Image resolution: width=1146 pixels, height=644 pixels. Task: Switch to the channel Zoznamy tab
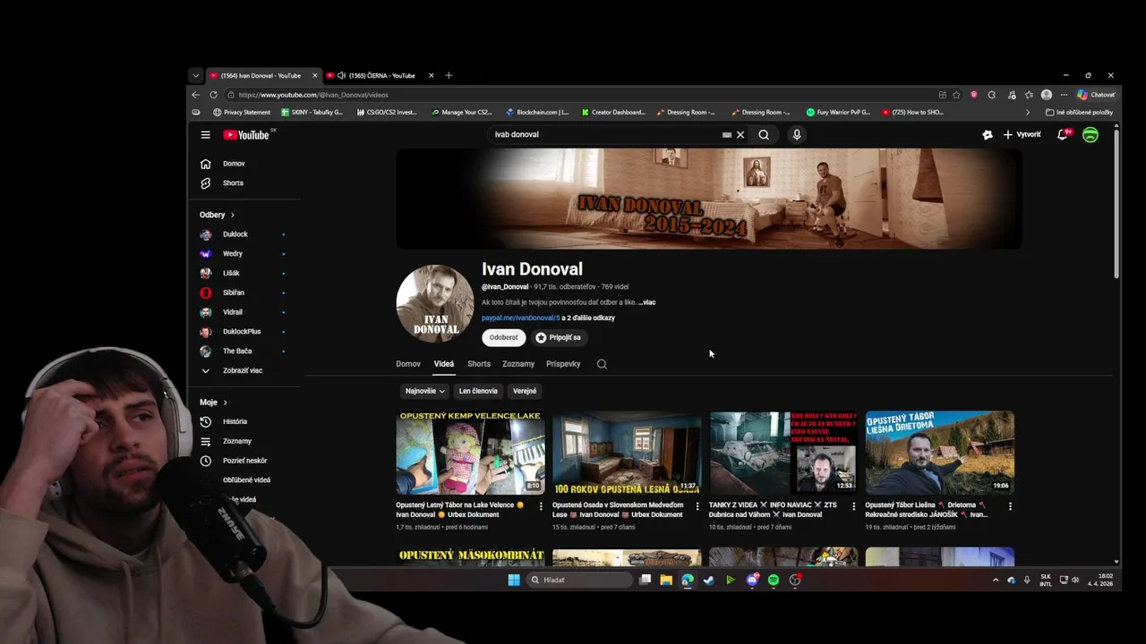pyautogui.click(x=518, y=364)
